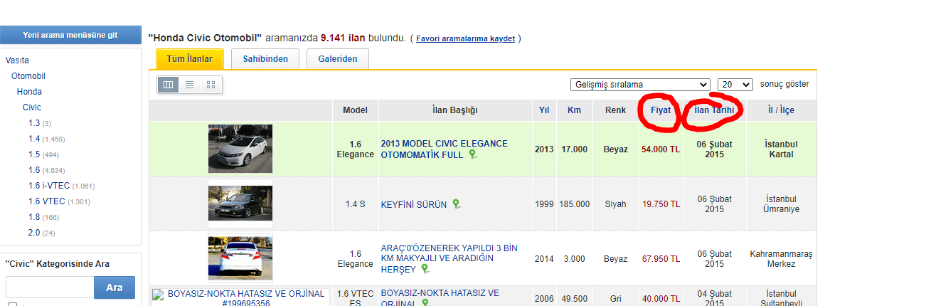The width and height of the screenshot is (926, 306).
Task: Open Vasıta category in sidebar
Action: (17, 60)
